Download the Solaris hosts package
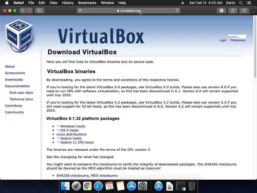Image resolution: width=257 pixels, height=193 pixels. coord(71,138)
